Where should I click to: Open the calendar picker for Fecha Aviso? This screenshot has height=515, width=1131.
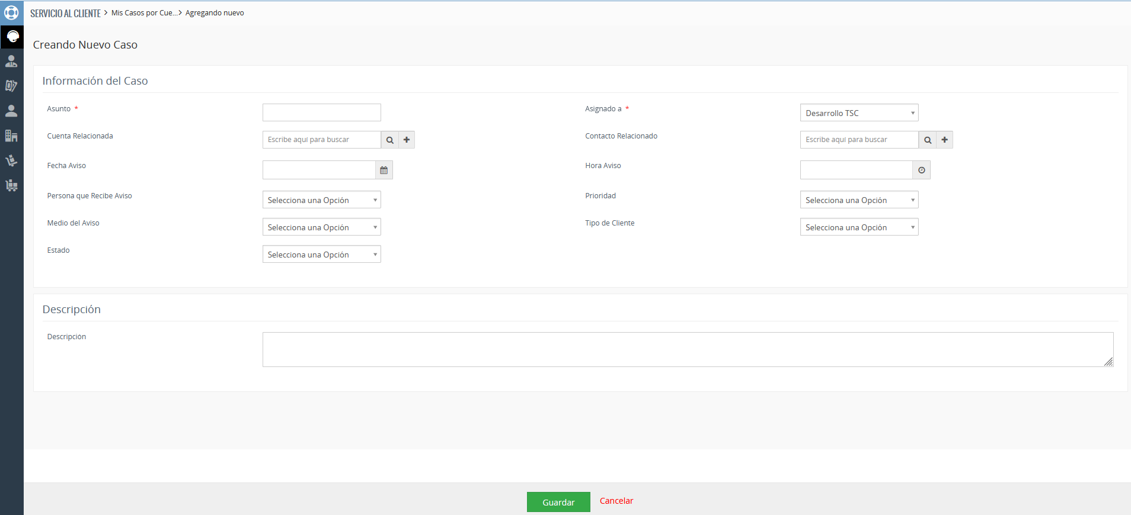coord(384,170)
